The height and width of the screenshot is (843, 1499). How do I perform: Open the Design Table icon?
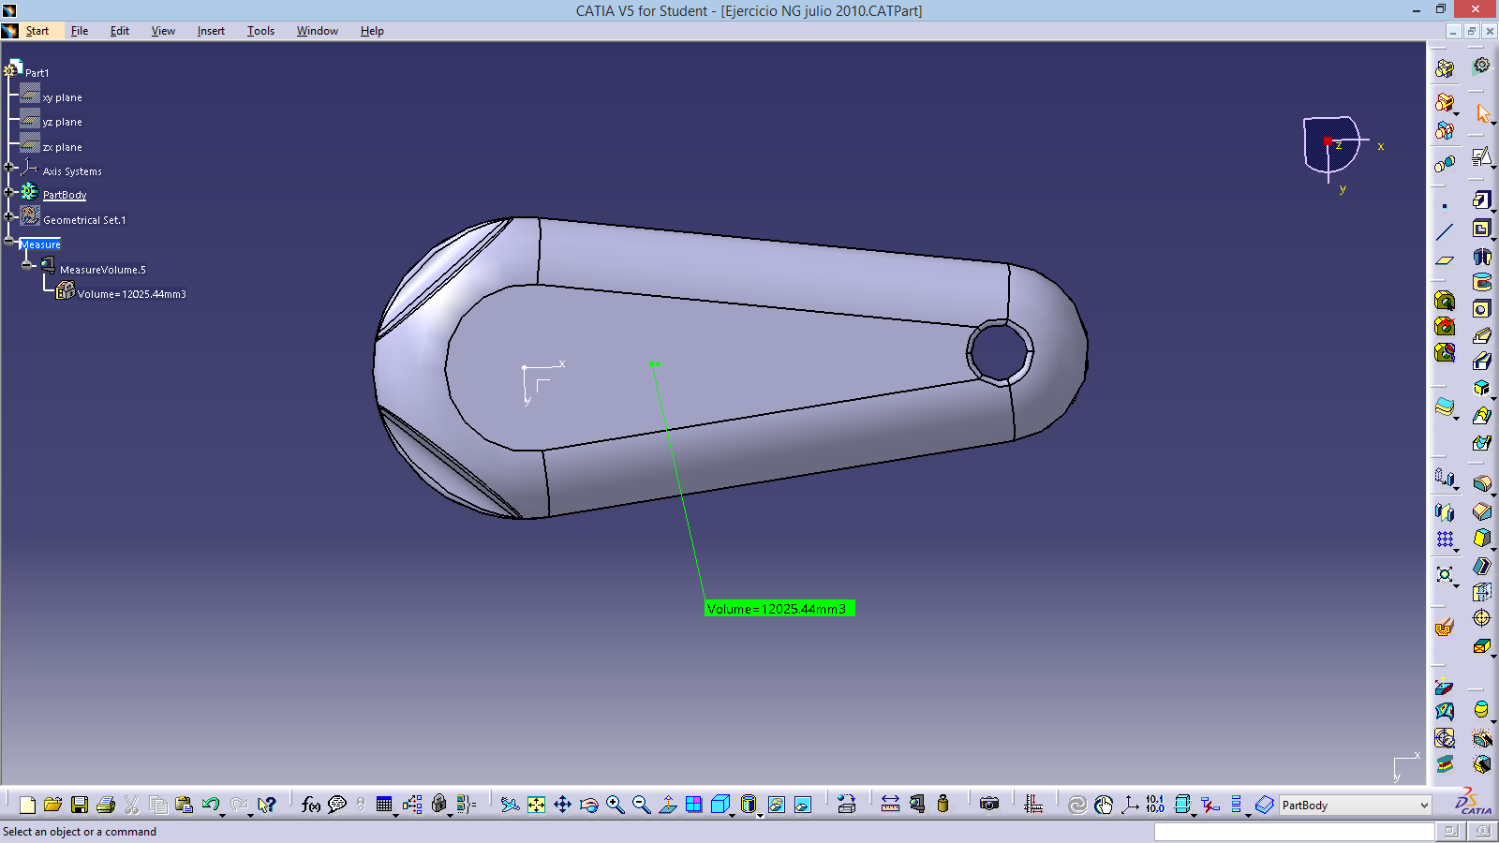384,805
